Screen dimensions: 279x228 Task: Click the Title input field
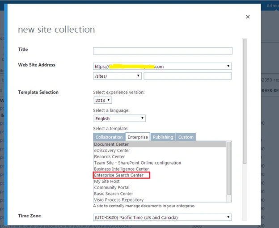coord(163,51)
